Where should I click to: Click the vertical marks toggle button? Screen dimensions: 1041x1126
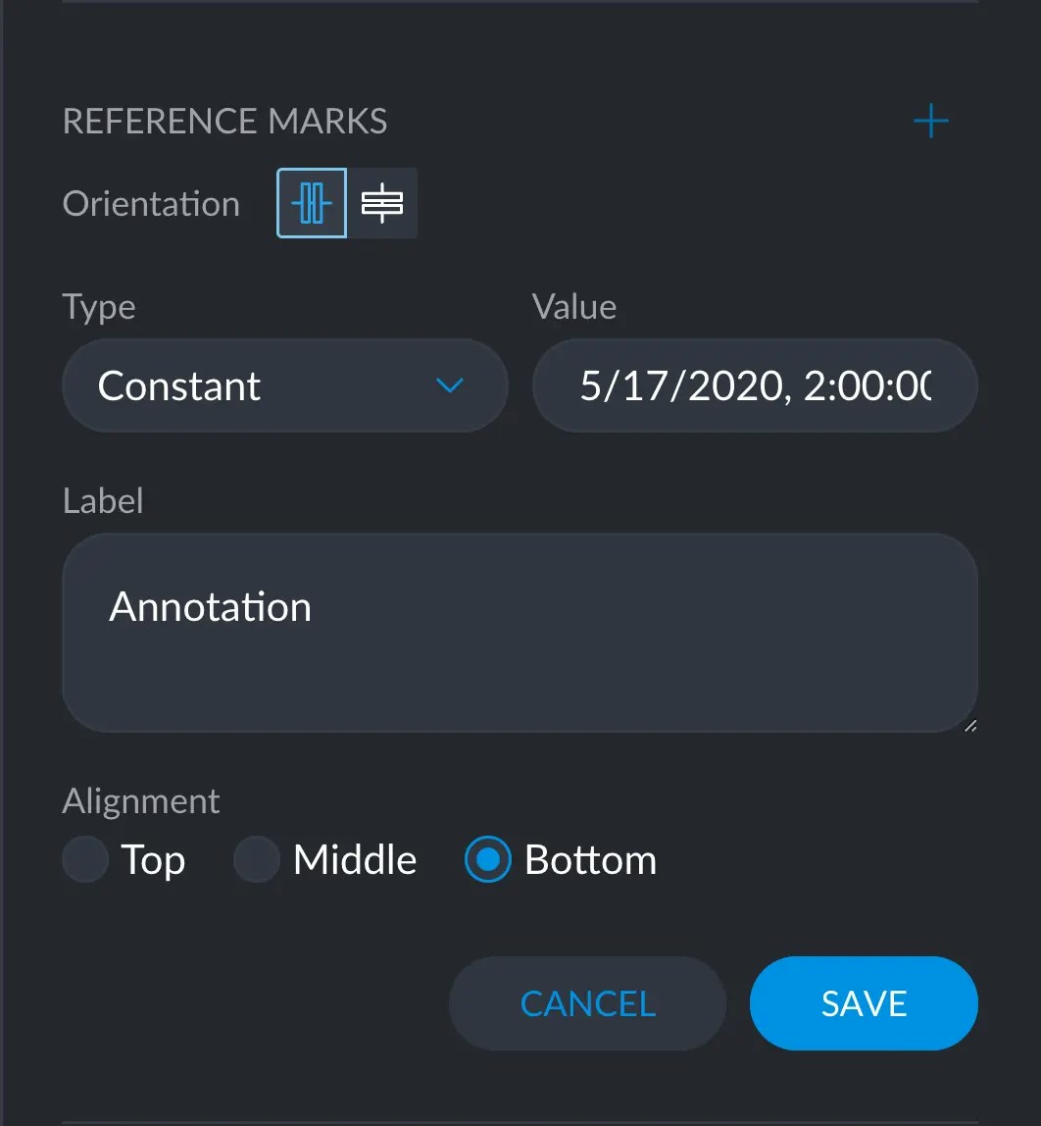point(311,203)
